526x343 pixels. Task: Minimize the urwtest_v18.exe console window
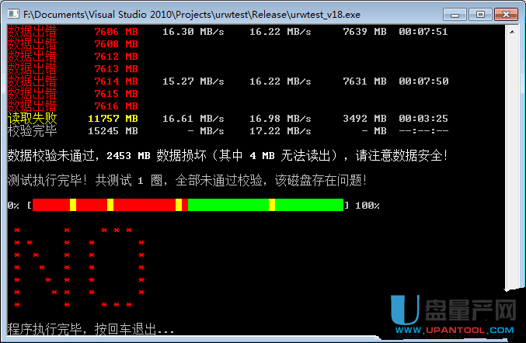pyautogui.click(x=455, y=13)
